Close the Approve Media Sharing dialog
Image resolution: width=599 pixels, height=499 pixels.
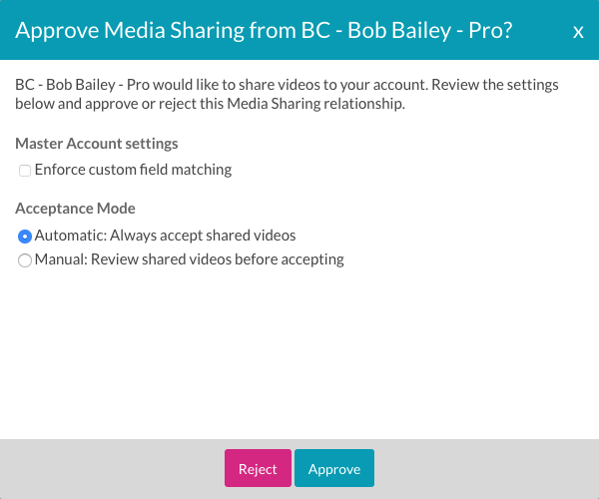[578, 32]
